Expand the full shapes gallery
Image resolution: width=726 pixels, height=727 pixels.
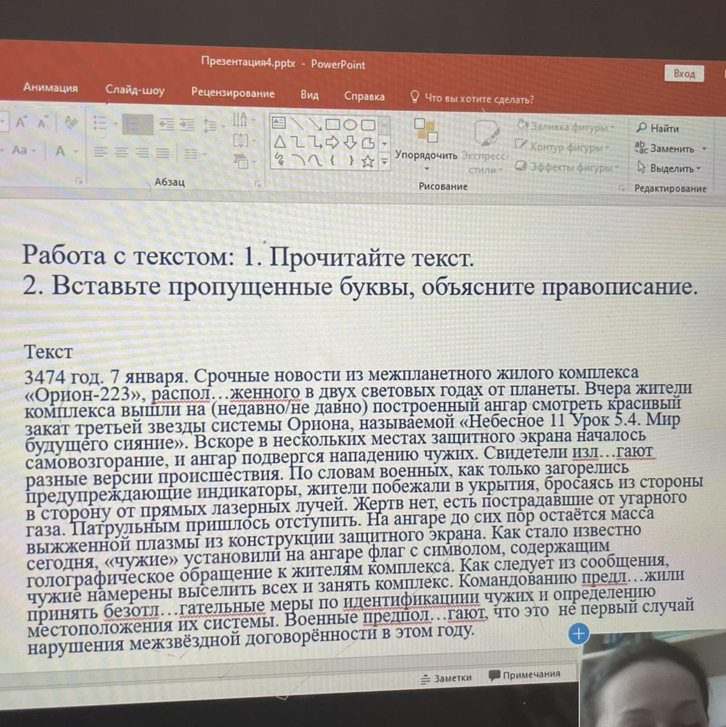click(x=385, y=162)
